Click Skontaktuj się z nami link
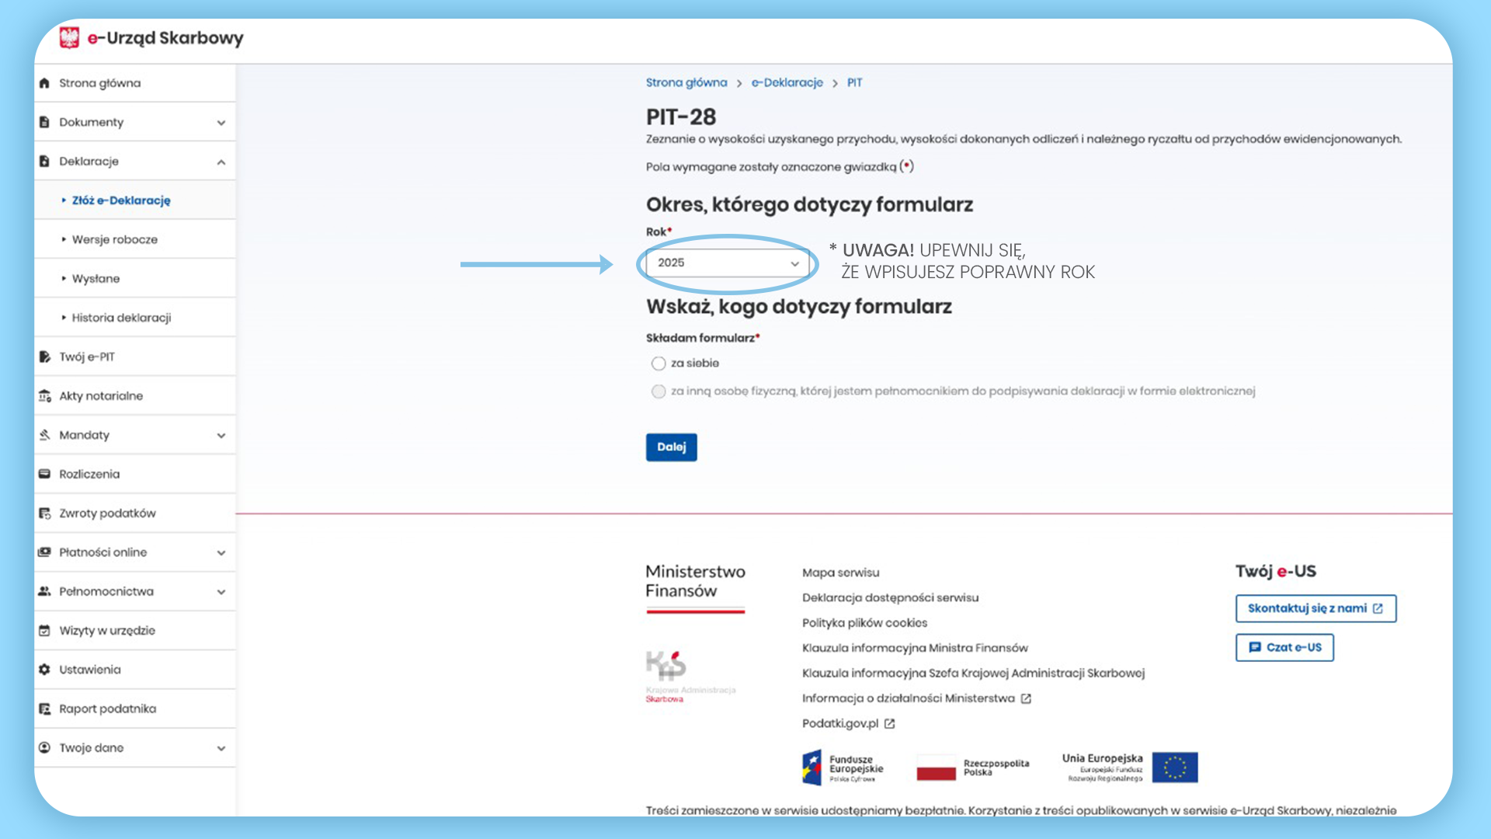1491x839 pixels. pos(1315,608)
